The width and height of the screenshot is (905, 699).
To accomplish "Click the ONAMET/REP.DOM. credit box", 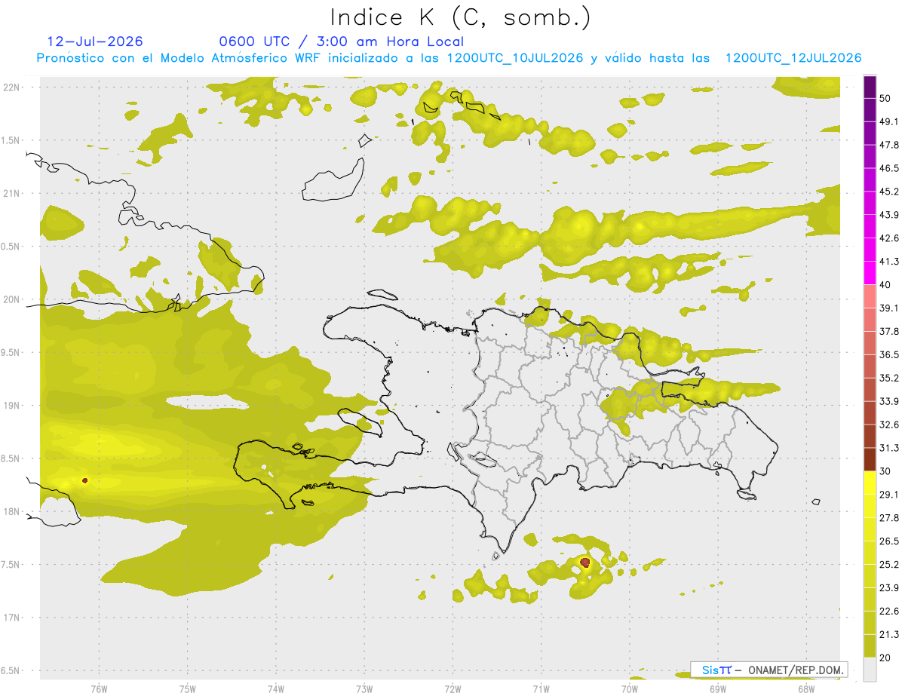I will coord(769,670).
